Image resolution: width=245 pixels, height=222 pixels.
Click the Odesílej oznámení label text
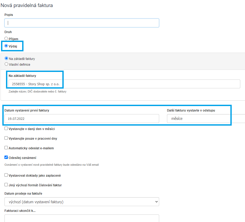(x=22, y=158)
